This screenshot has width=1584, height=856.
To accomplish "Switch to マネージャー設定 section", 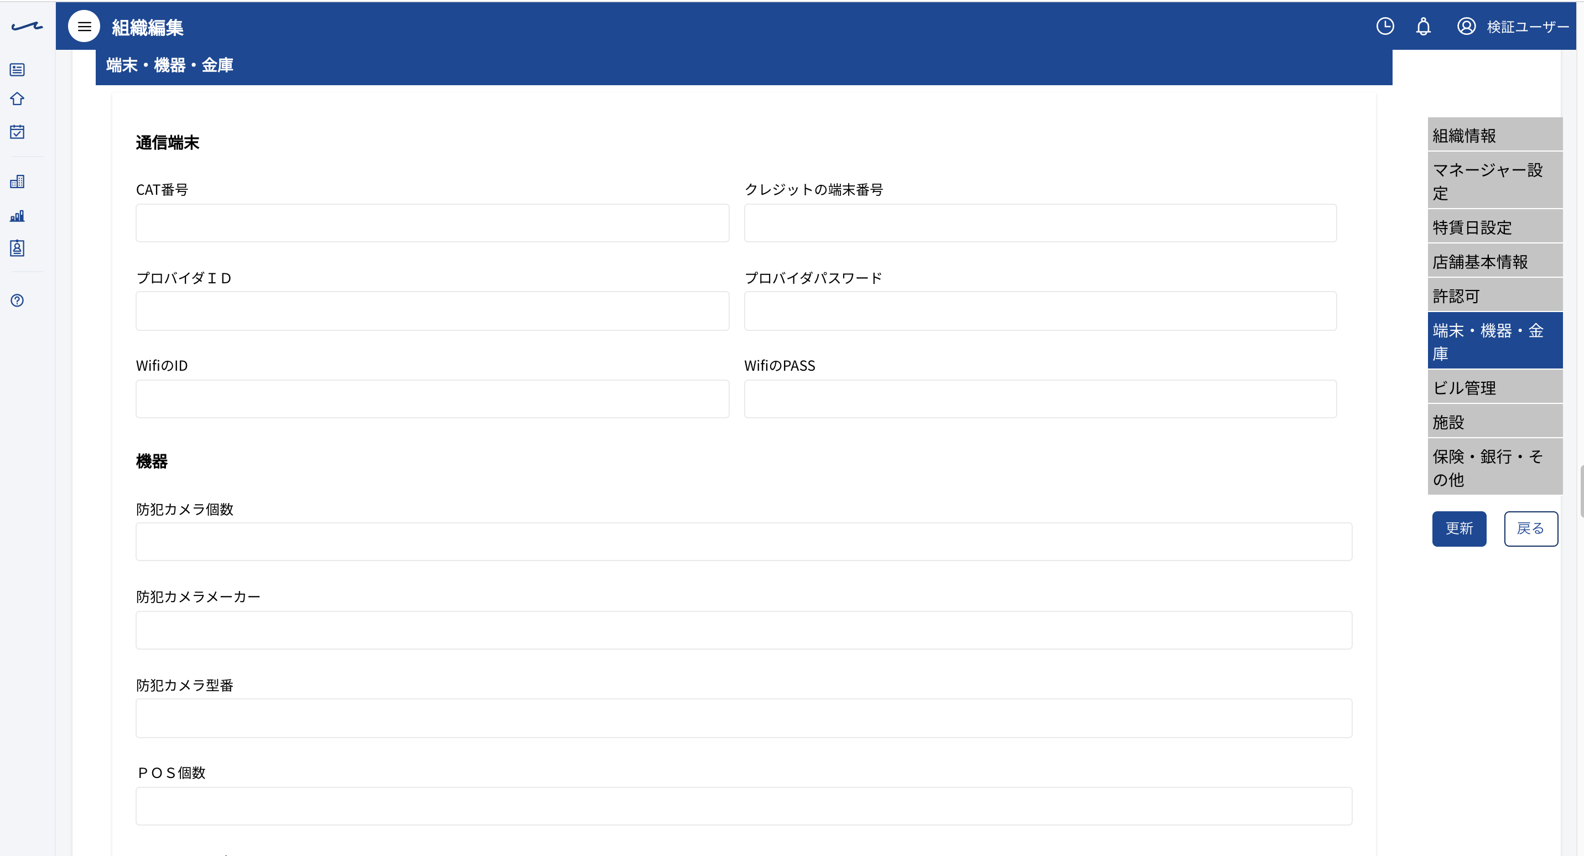I will (1495, 181).
